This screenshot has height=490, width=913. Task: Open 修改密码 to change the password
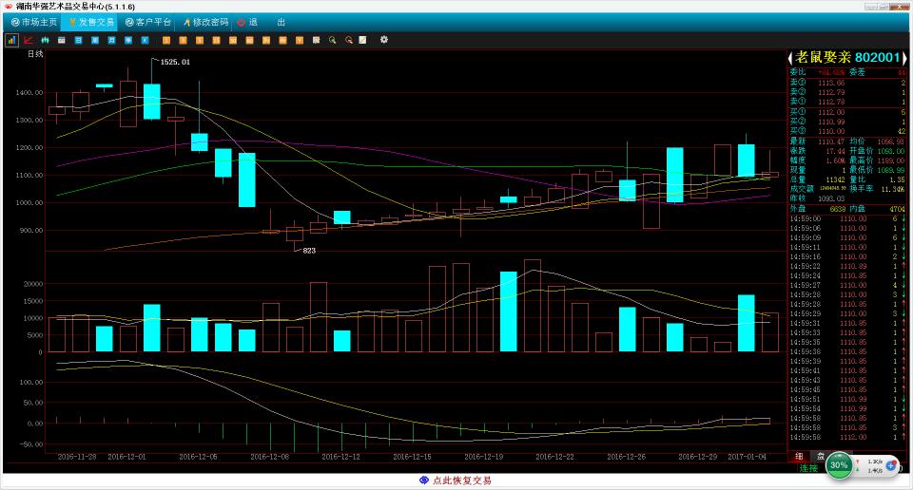[x=205, y=22]
